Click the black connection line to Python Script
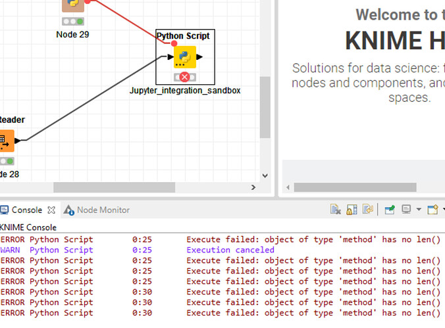Image resolution: width=445 pixels, height=328 pixels. click(x=93, y=99)
